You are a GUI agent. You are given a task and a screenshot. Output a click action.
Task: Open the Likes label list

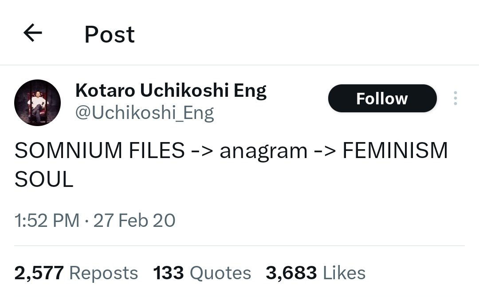tap(344, 273)
